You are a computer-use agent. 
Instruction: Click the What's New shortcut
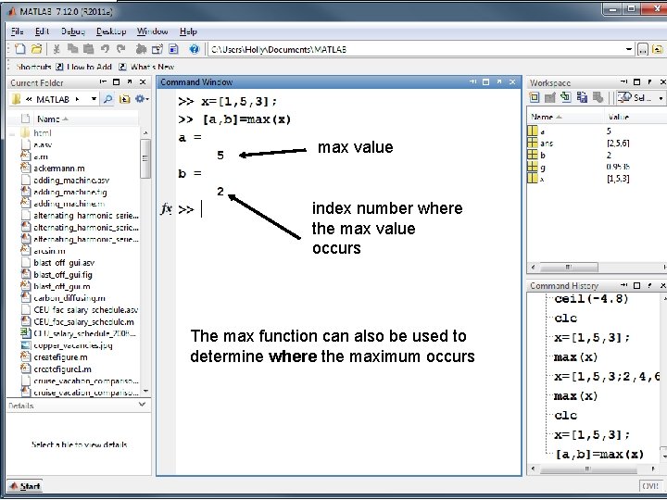pos(146,67)
